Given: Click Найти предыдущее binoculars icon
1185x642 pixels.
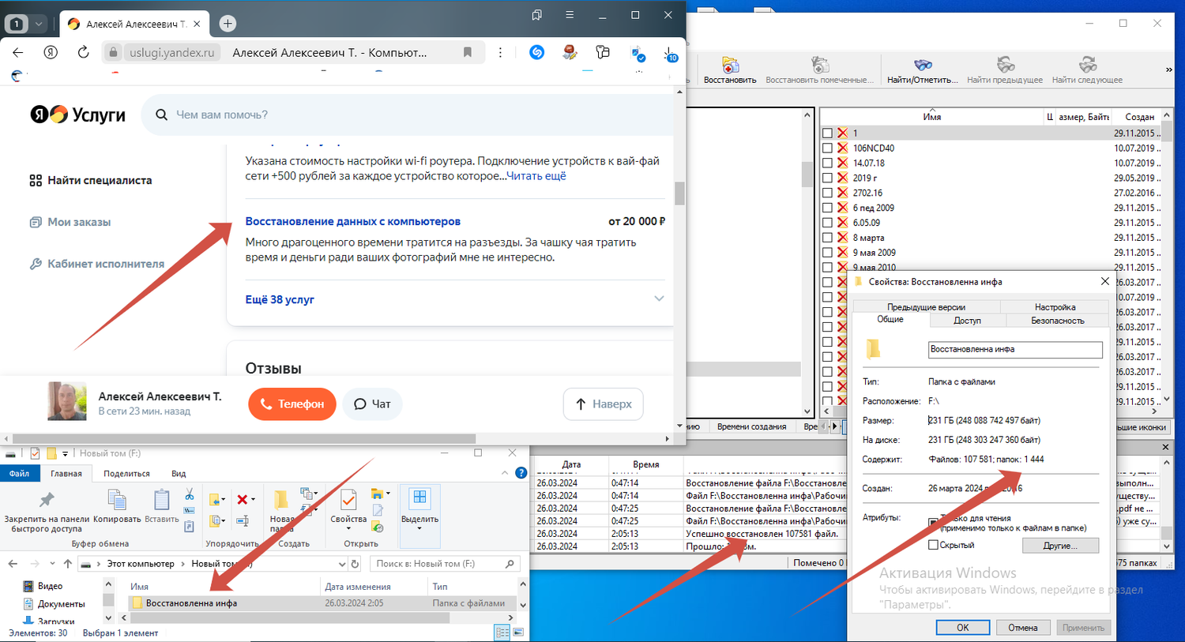Looking at the screenshot, I should 1005,65.
